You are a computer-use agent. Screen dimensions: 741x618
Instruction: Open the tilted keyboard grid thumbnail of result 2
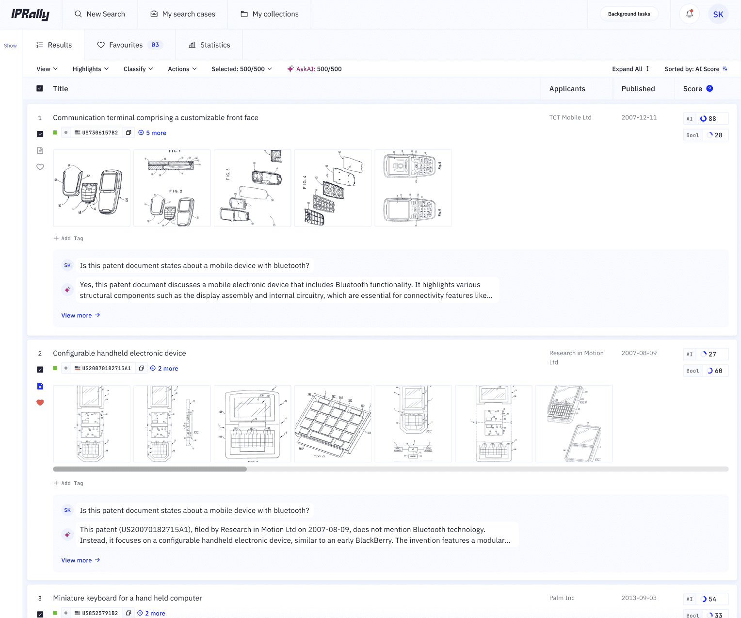(x=333, y=423)
